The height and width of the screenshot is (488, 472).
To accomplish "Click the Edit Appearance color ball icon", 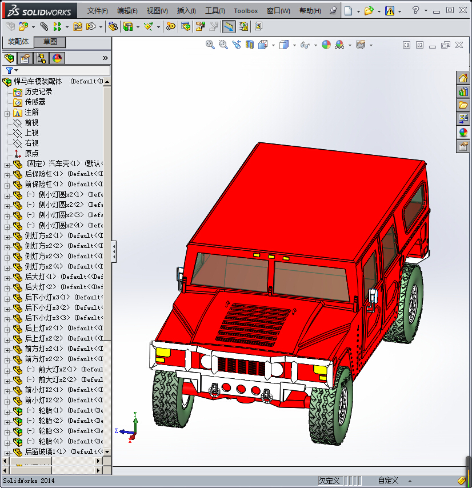I will click(x=326, y=45).
